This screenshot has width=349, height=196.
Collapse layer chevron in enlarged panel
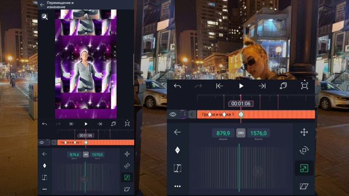point(192,114)
